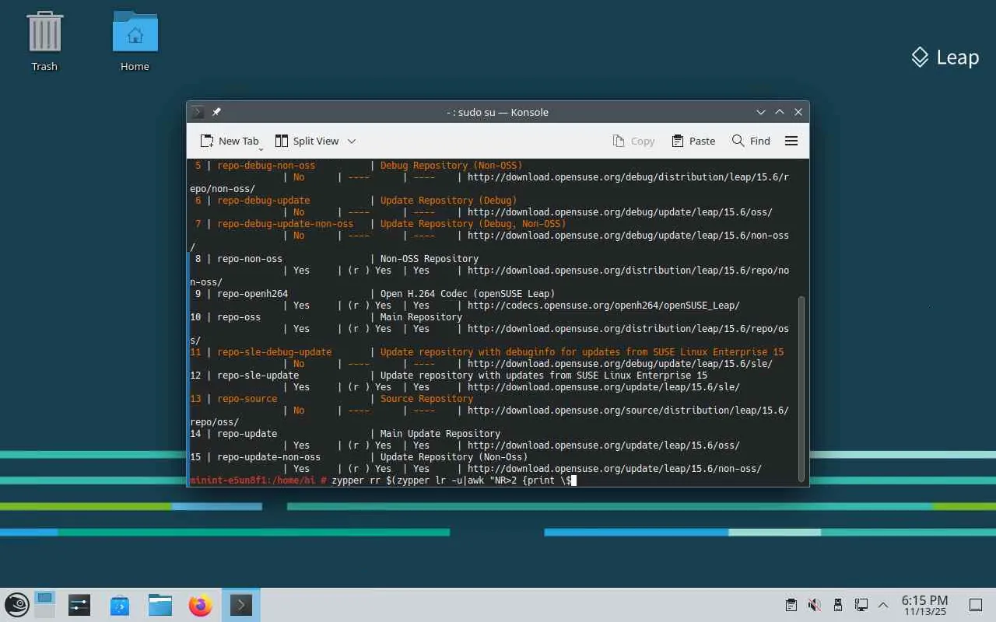Screen dimensions: 996x622
Task: Click the repo-debug-non-oss alias text
Action: 266,166
